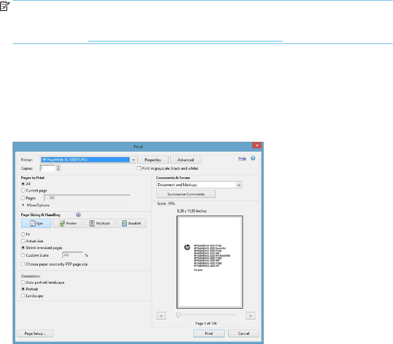Open printer Properties

click(153, 160)
